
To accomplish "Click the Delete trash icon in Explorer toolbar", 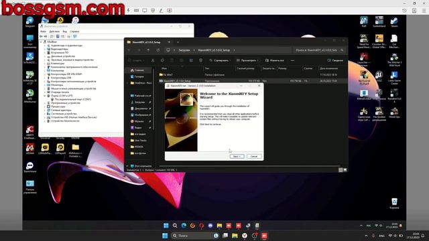I will pyautogui.click(x=200, y=60).
